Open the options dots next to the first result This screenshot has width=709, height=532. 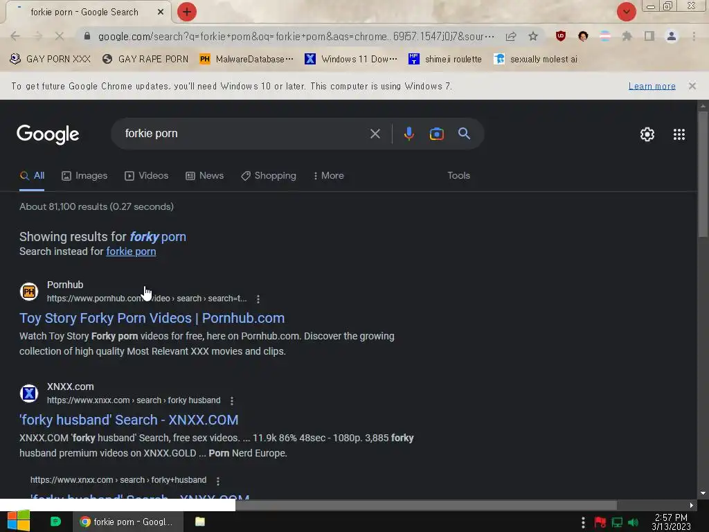pos(258,299)
